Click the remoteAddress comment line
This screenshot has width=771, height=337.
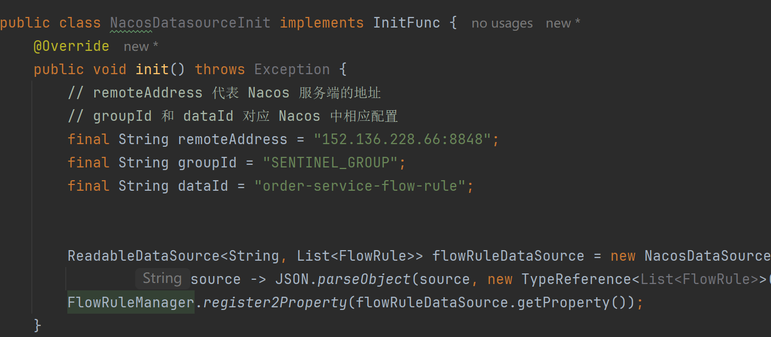tap(224, 93)
